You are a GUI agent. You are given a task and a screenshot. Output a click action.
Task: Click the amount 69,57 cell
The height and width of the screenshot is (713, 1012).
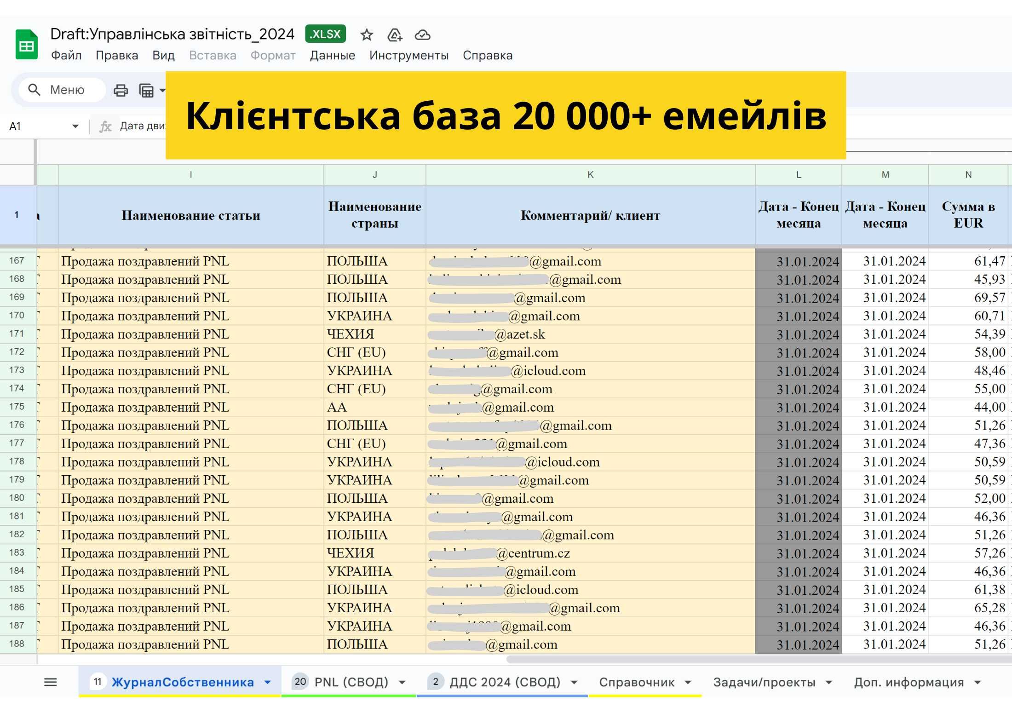tap(968, 298)
